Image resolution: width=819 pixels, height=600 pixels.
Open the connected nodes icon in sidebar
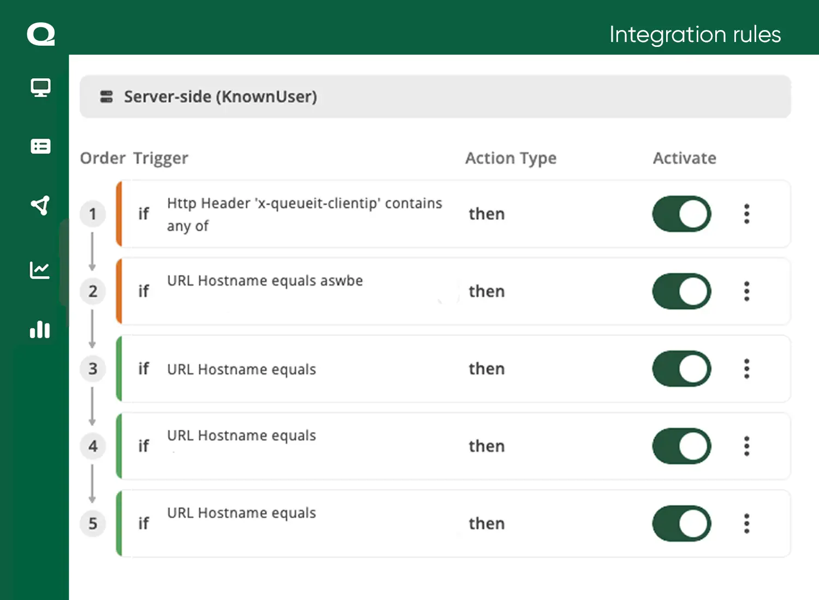tap(40, 205)
